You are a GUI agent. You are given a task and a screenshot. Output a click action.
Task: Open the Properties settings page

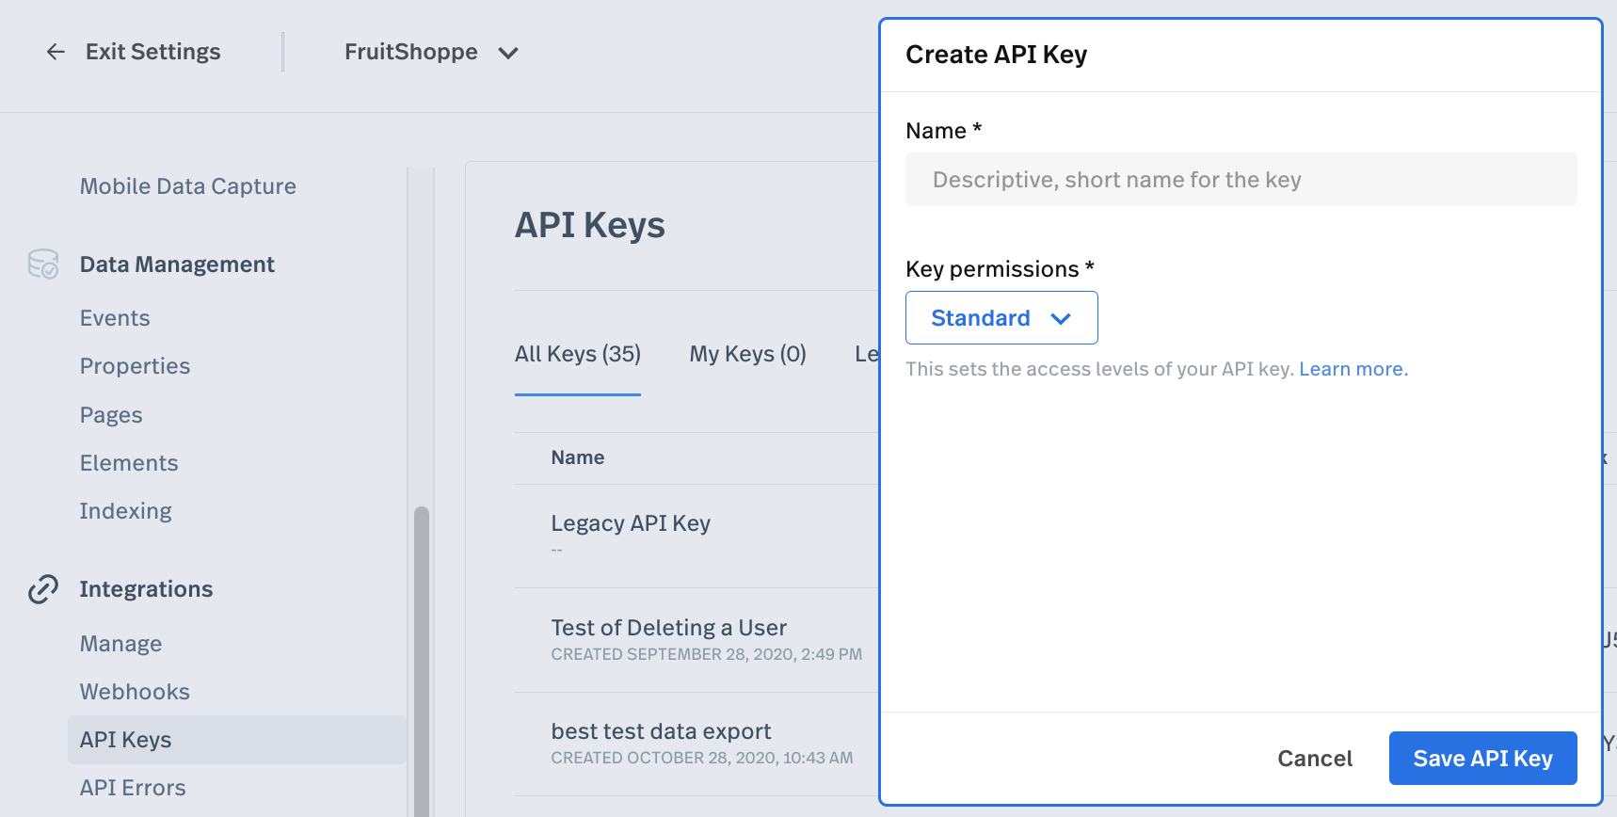pyautogui.click(x=135, y=366)
